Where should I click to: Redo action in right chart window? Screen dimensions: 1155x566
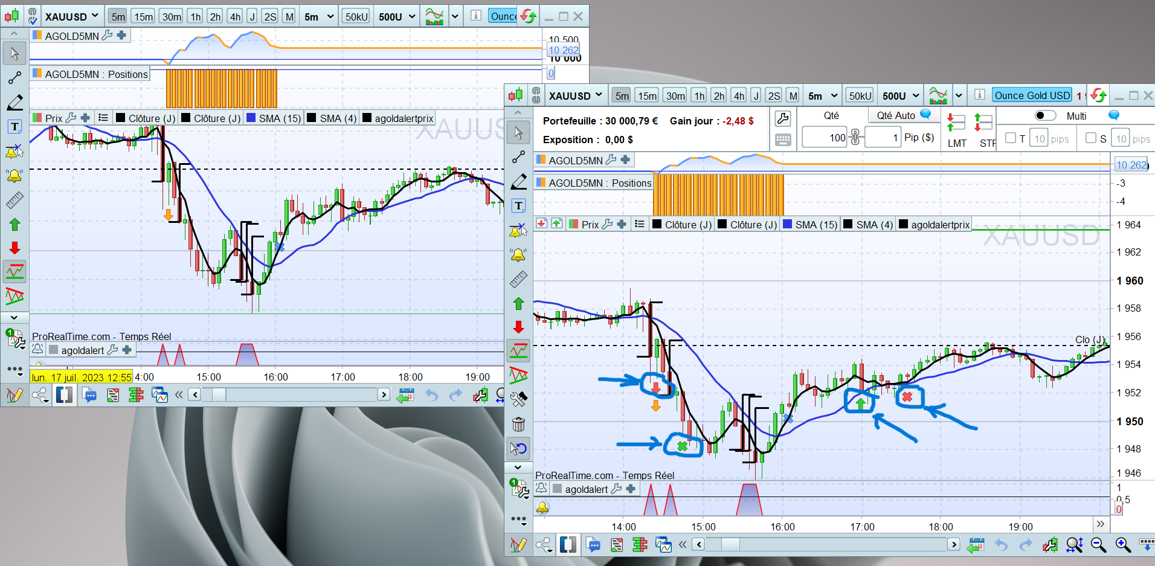tap(1026, 545)
